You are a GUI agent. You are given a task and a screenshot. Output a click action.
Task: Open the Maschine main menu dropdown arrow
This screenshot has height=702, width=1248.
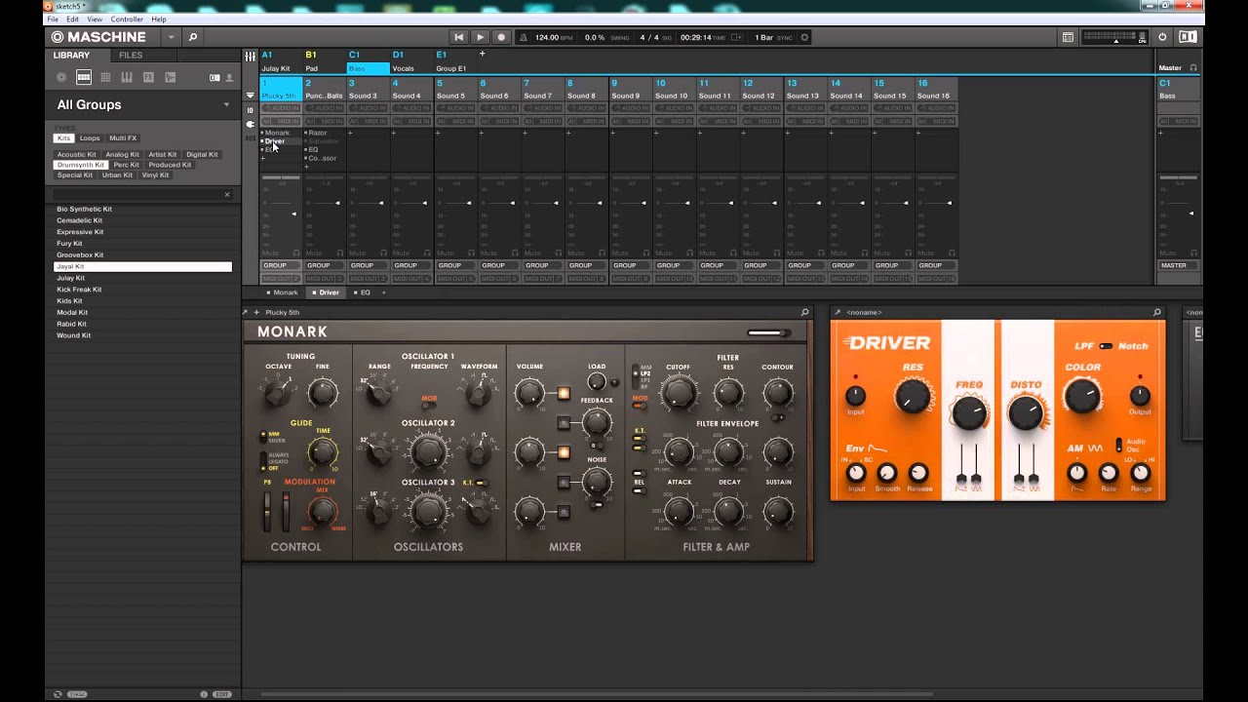tap(171, 37)
